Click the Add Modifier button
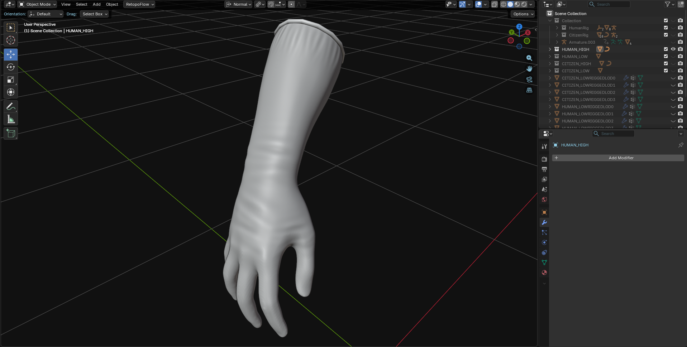Screen dimensions: 687x347 pos(618,158)
